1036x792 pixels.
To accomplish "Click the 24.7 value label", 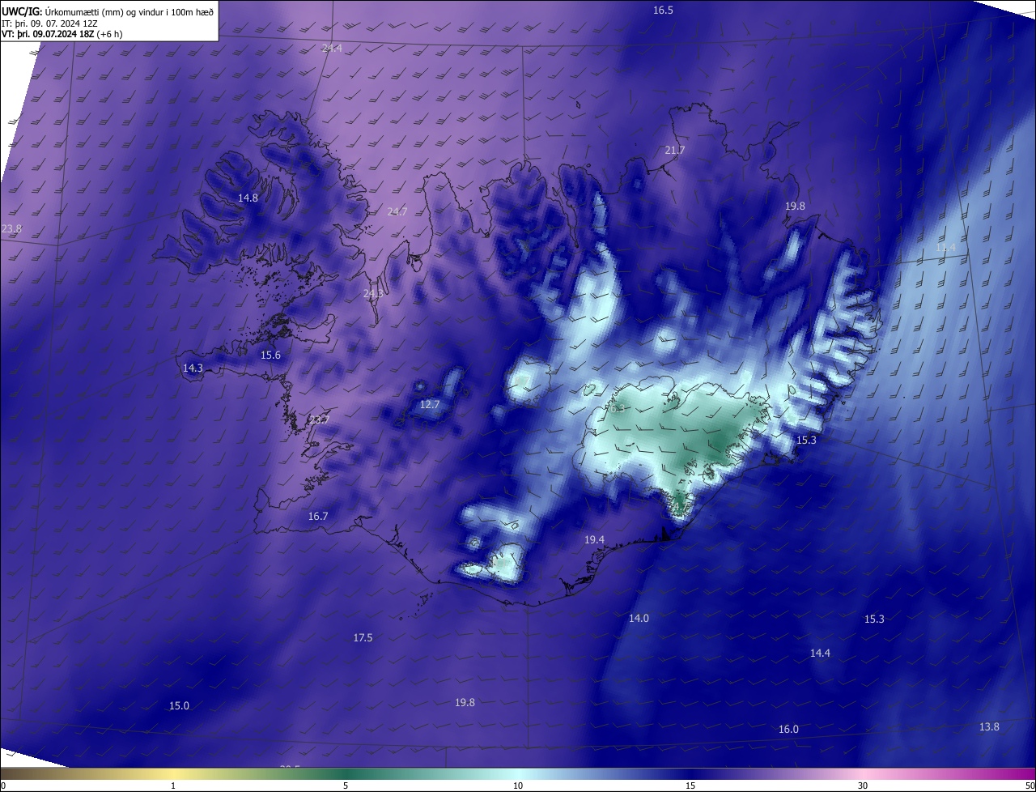I will pos(397,212).
